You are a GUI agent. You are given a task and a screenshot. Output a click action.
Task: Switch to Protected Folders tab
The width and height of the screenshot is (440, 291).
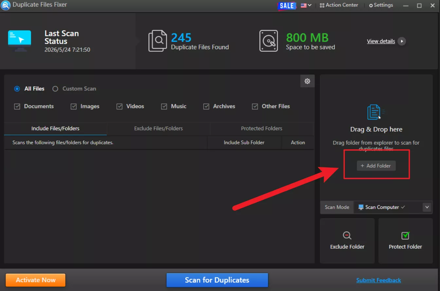[262, 129]
